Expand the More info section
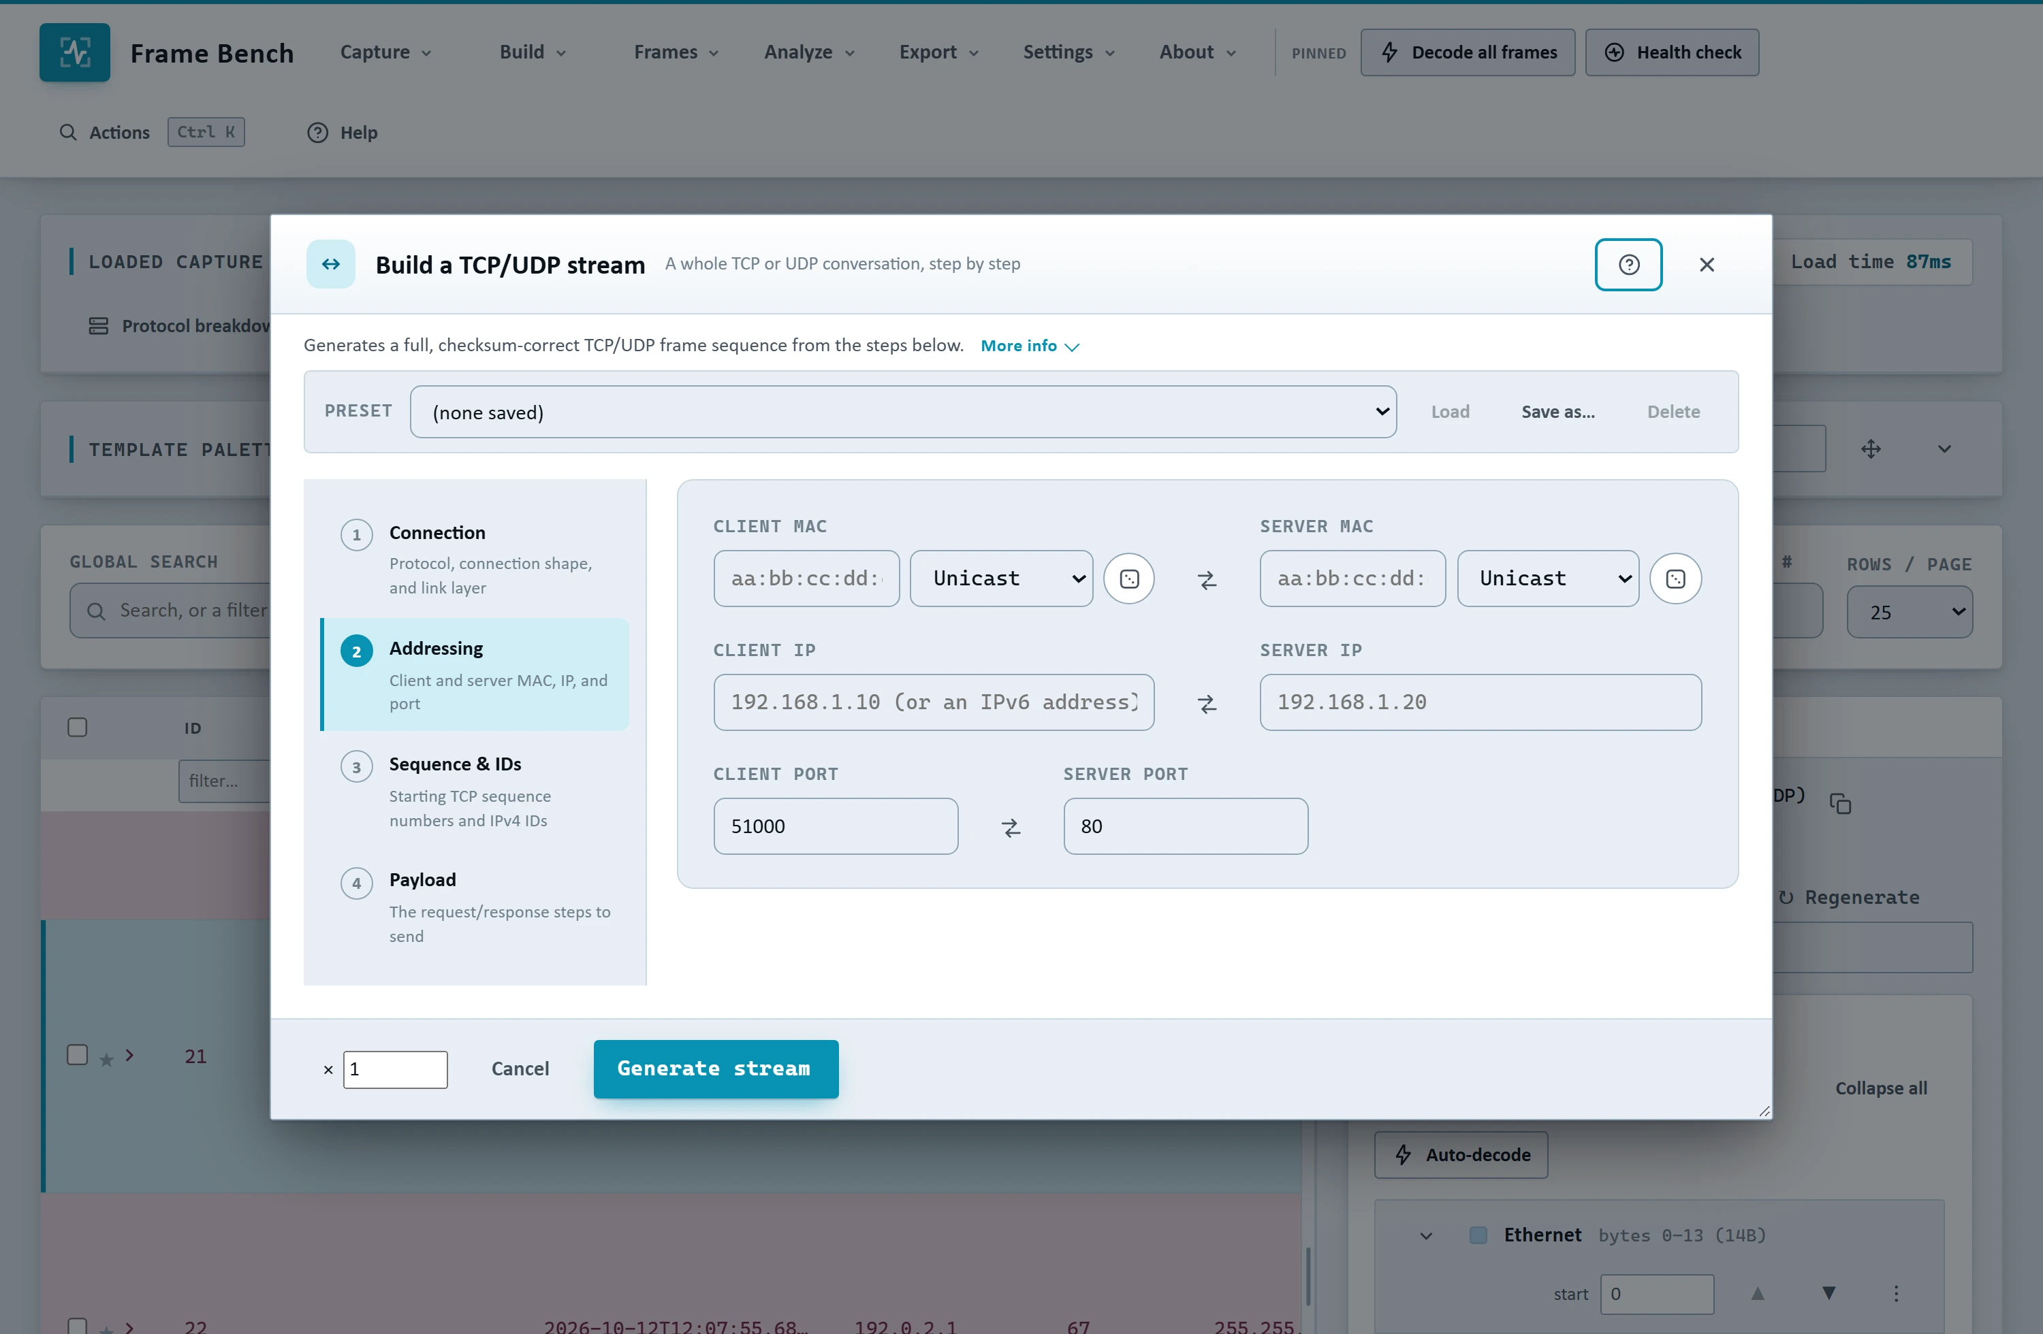The image size is (2043, 1334). [1029, 346]
